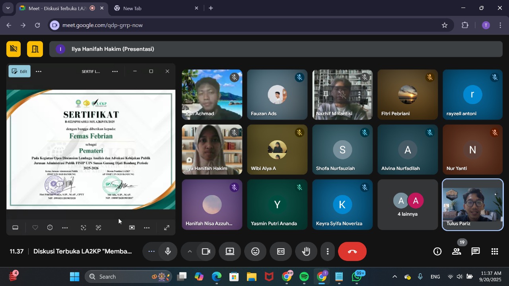Click Edit button in the photo viewer
509x286 pixels.
click(19, 71)
